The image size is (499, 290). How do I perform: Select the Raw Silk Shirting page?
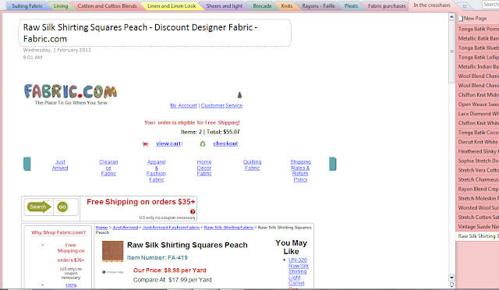tap(477, 236)
